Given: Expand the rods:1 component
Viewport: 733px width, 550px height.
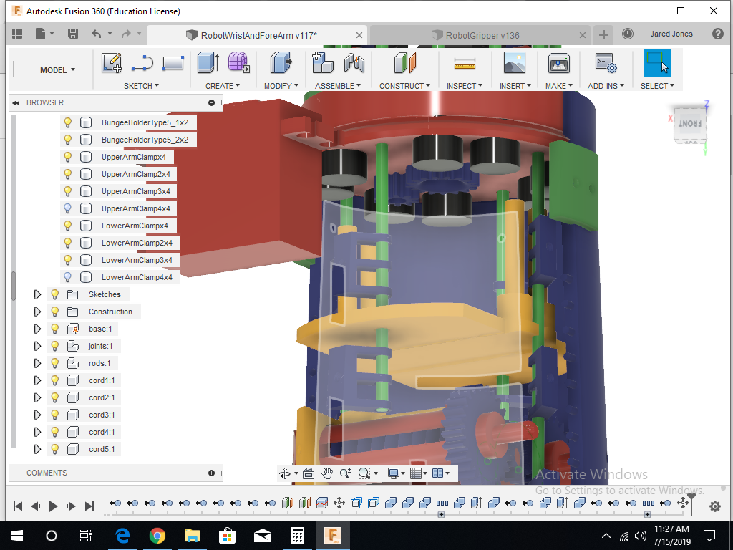Looking at the screenshot, I should coord(37,363).
